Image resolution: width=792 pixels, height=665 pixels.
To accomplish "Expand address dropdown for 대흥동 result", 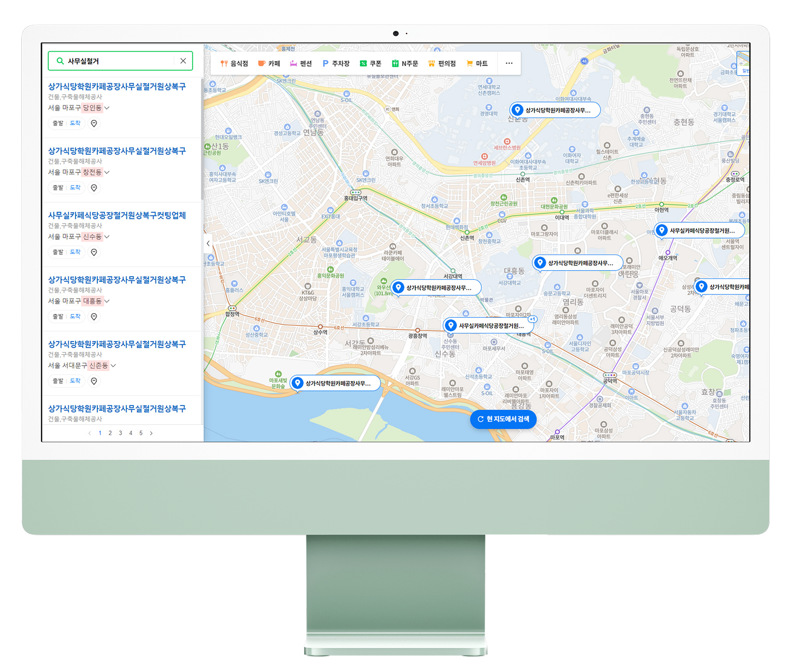I will pyautogui.click(x=107, y=301).
